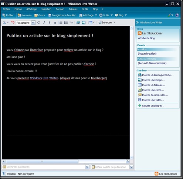Open the Définir les catégories dropdown

pos(87,167)
